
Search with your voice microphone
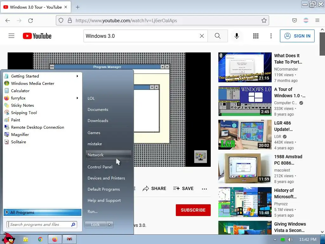pos(237,36)
